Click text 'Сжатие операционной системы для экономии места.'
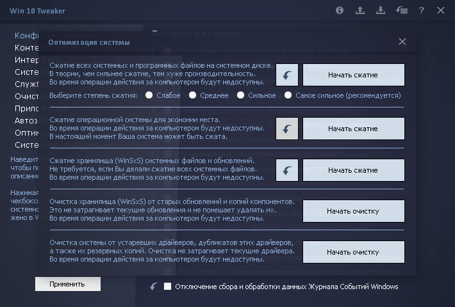This screenshot has width=455, height=307. pos(135,120)
